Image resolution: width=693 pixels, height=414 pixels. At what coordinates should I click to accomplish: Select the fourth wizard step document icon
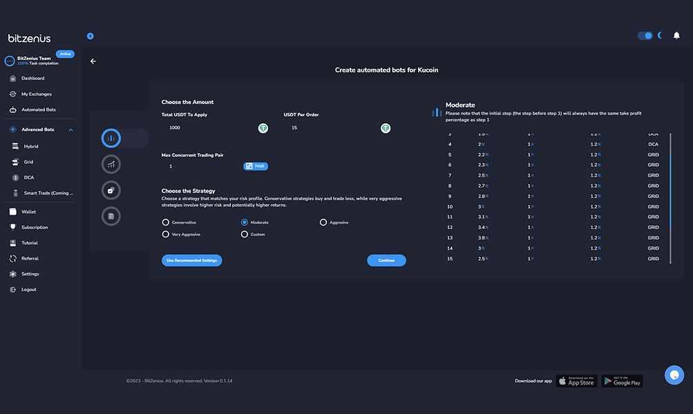(111, 216)
